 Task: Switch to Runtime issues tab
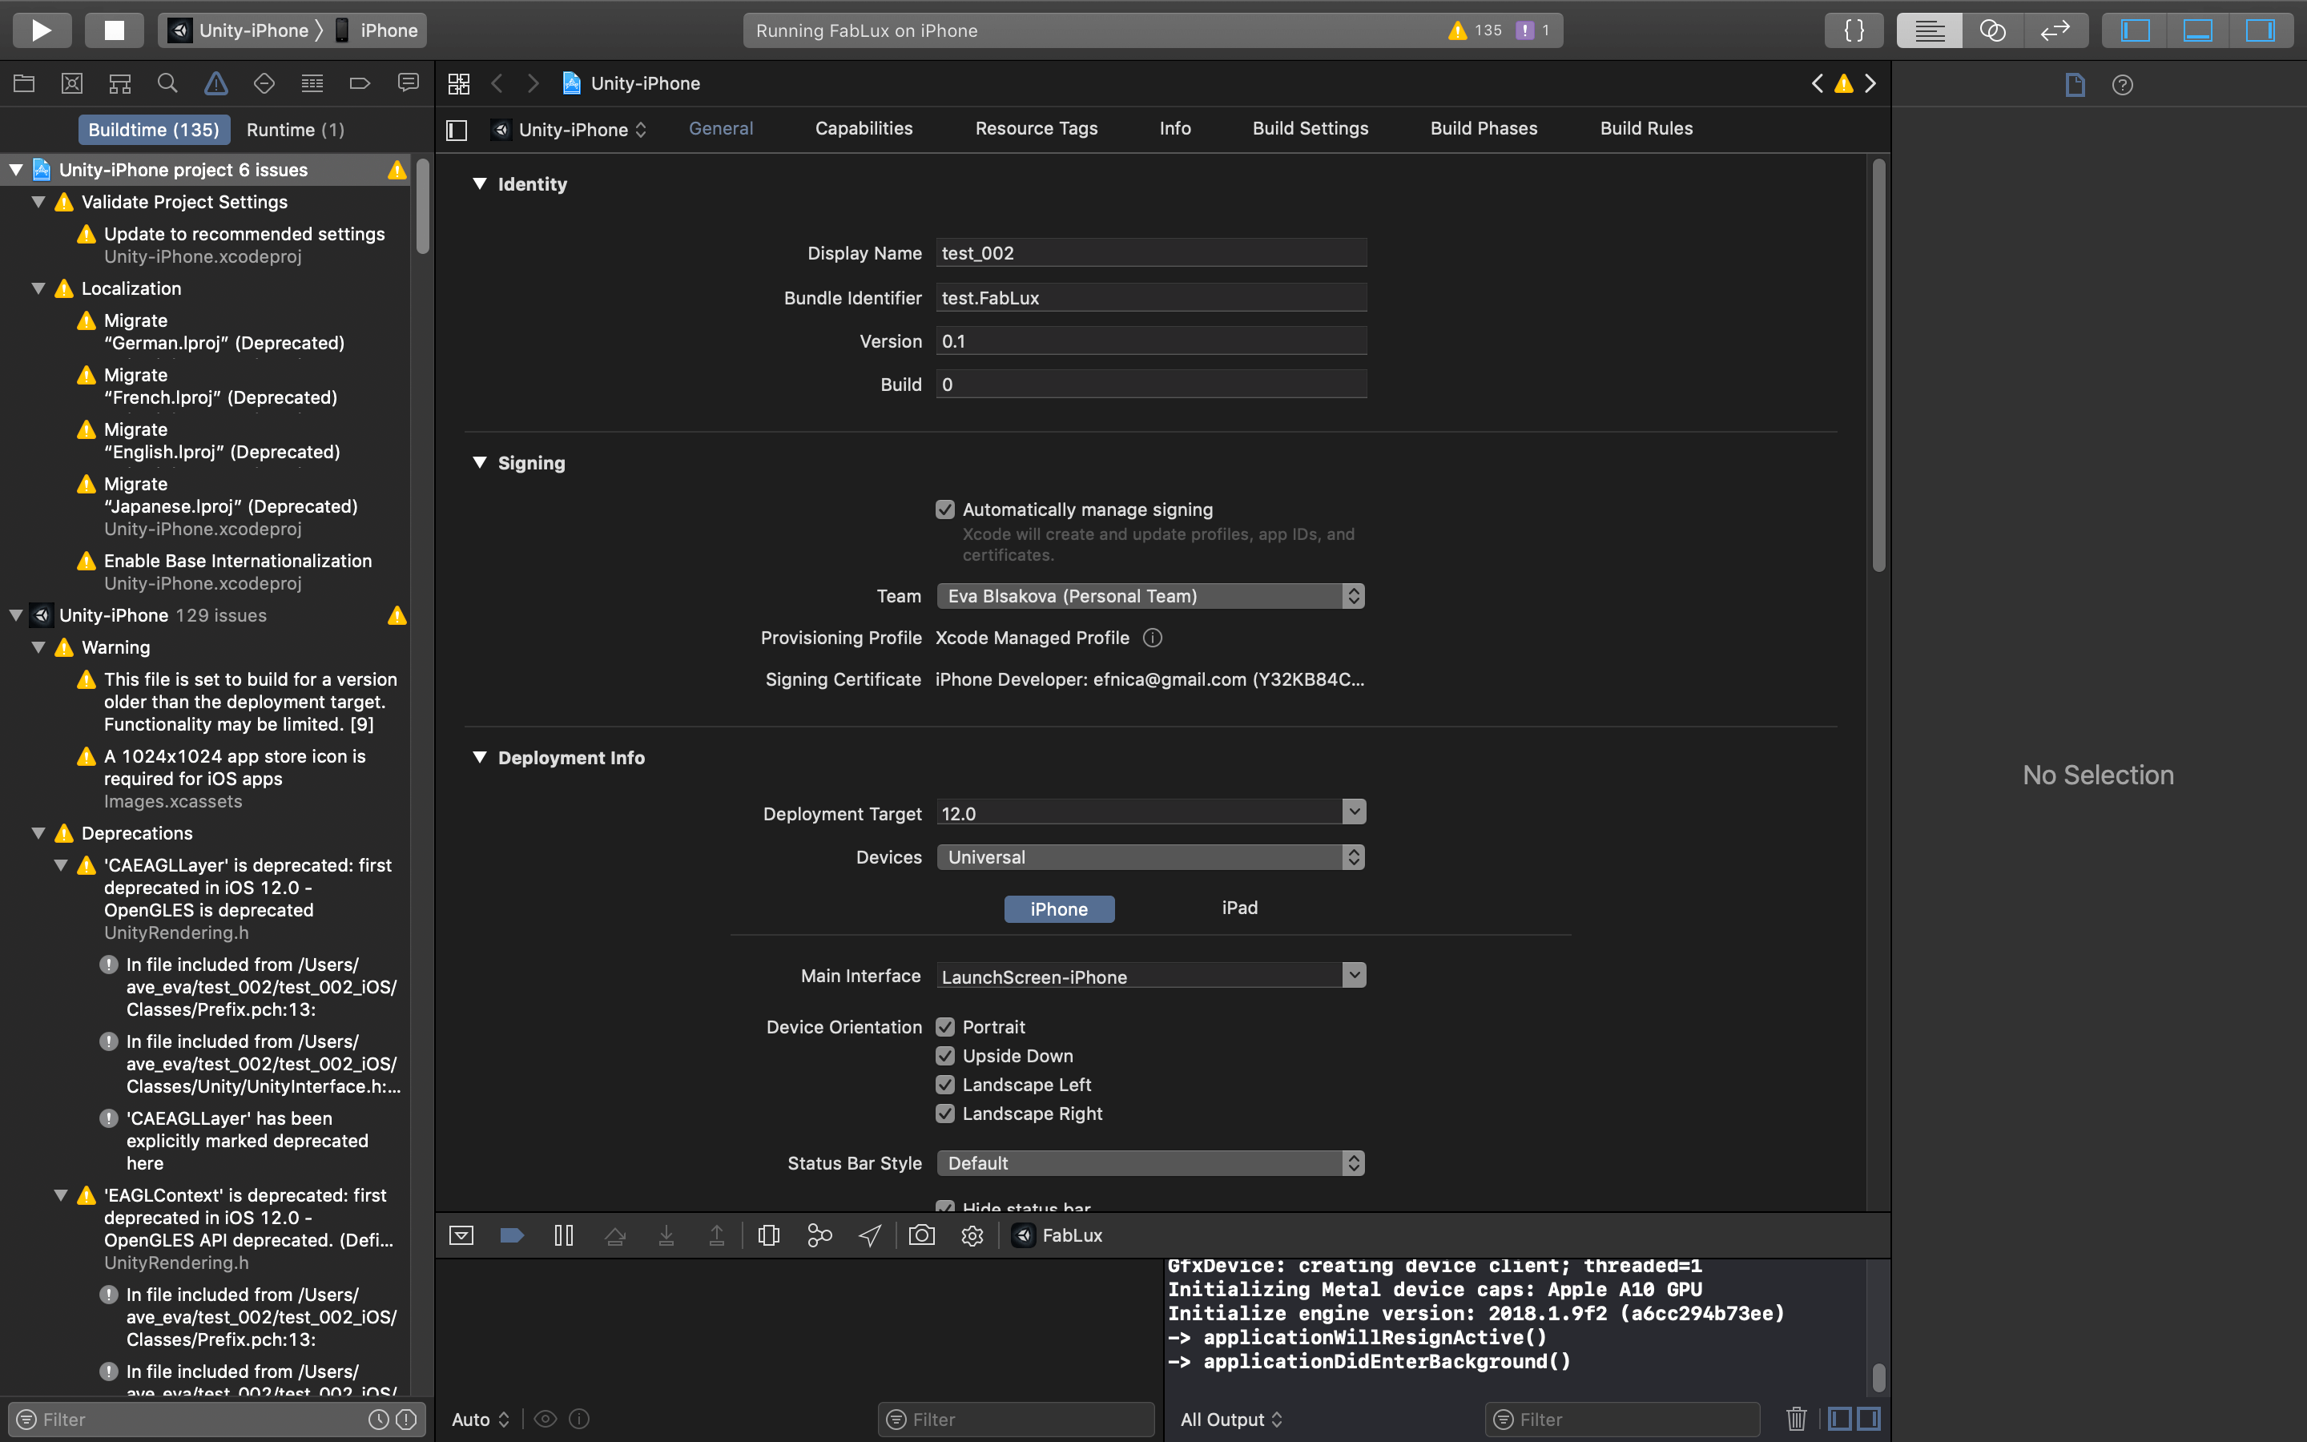click(295, 130)
